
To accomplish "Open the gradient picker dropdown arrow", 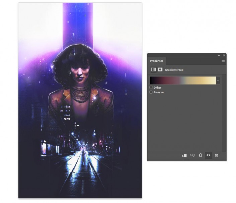I will click(218, 81).
